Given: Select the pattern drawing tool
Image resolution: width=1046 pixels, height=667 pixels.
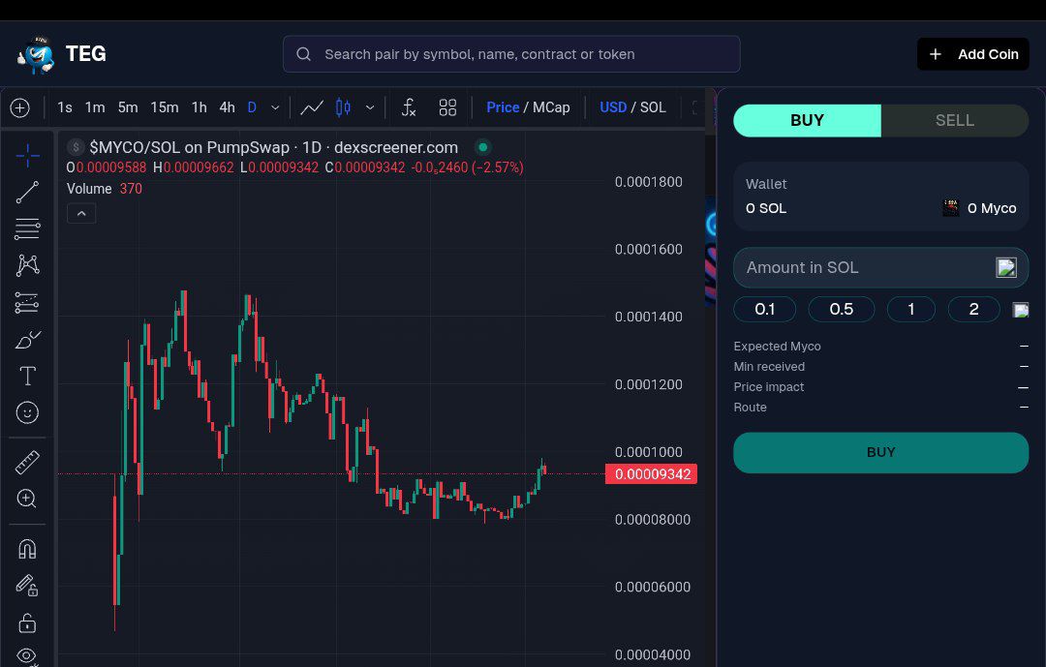Looking at the screenshot, I should (x=27, y=265).
